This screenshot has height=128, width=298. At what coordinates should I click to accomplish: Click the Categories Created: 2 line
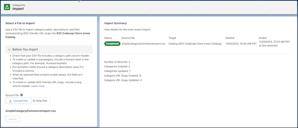[x=117, y=66]
